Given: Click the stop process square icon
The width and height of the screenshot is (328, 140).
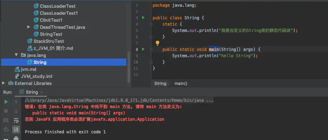Looking at the screenshot, I should coord(6,111).
